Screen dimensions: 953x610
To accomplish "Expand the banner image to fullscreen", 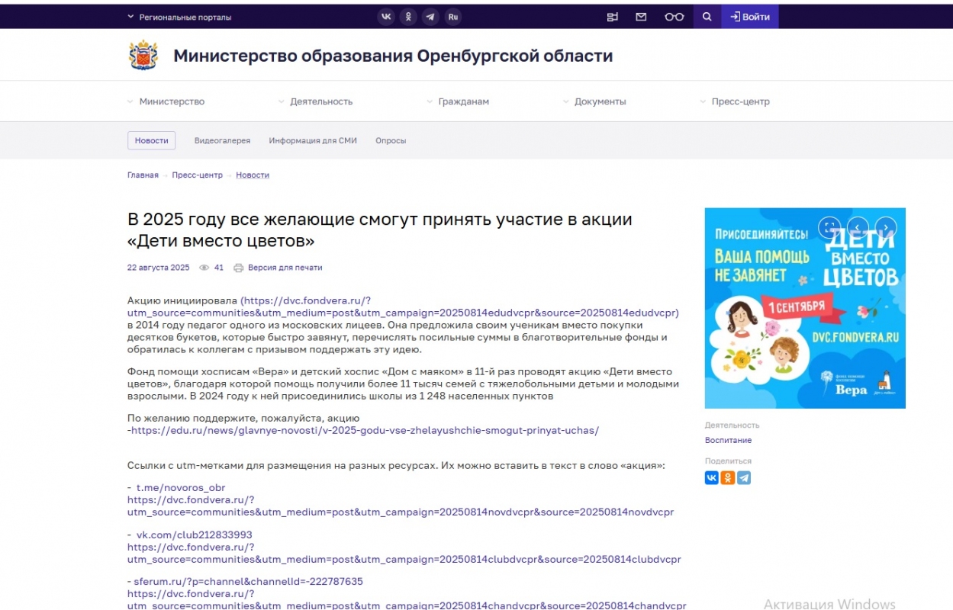I will tap(829, 227).
